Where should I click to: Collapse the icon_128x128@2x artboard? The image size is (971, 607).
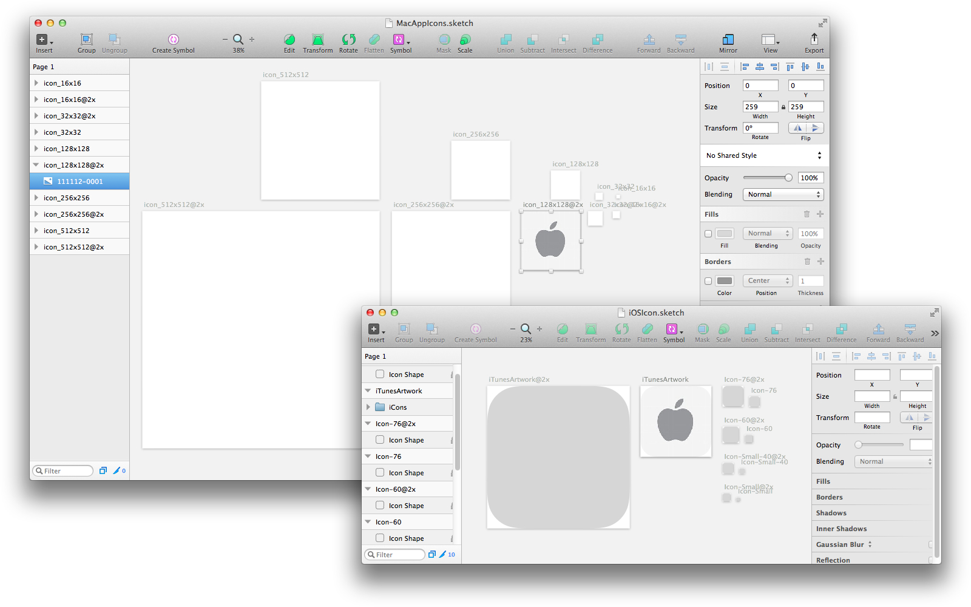coord(36,164)
